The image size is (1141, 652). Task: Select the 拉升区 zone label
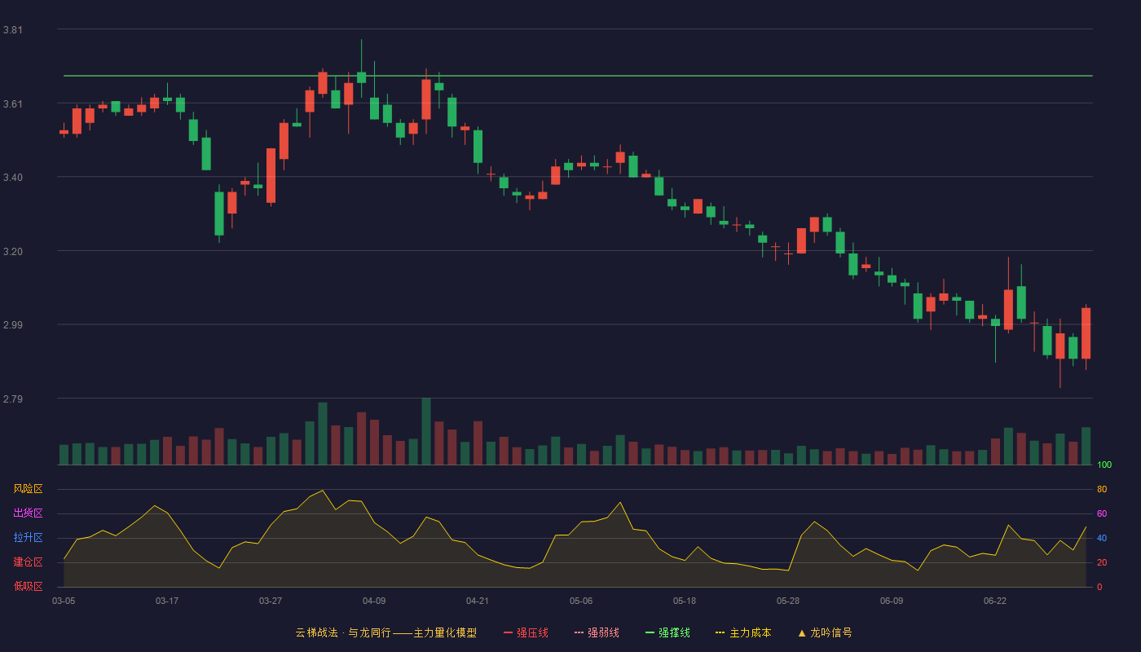tap(28, 538)
